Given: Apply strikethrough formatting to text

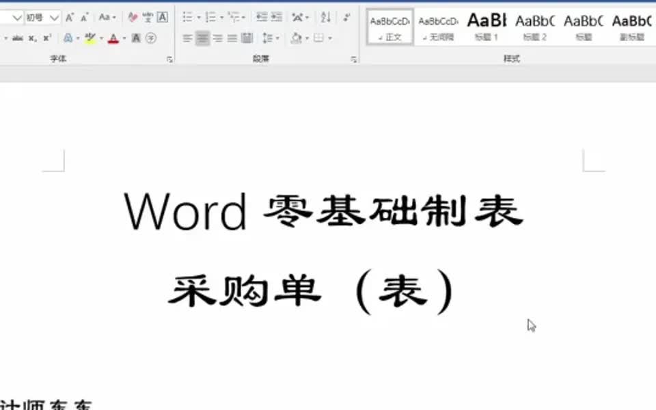Looking at the screenshot, I should (x=16, y=38).
